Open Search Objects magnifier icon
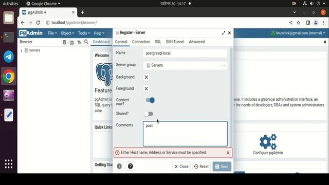The height and width of the screenshot is (185, 329). (x=86, y=42)
